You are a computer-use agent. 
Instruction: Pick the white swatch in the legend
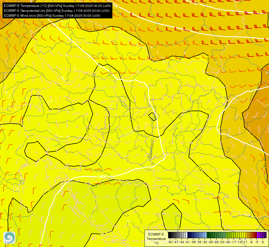[x=187, y=235]
